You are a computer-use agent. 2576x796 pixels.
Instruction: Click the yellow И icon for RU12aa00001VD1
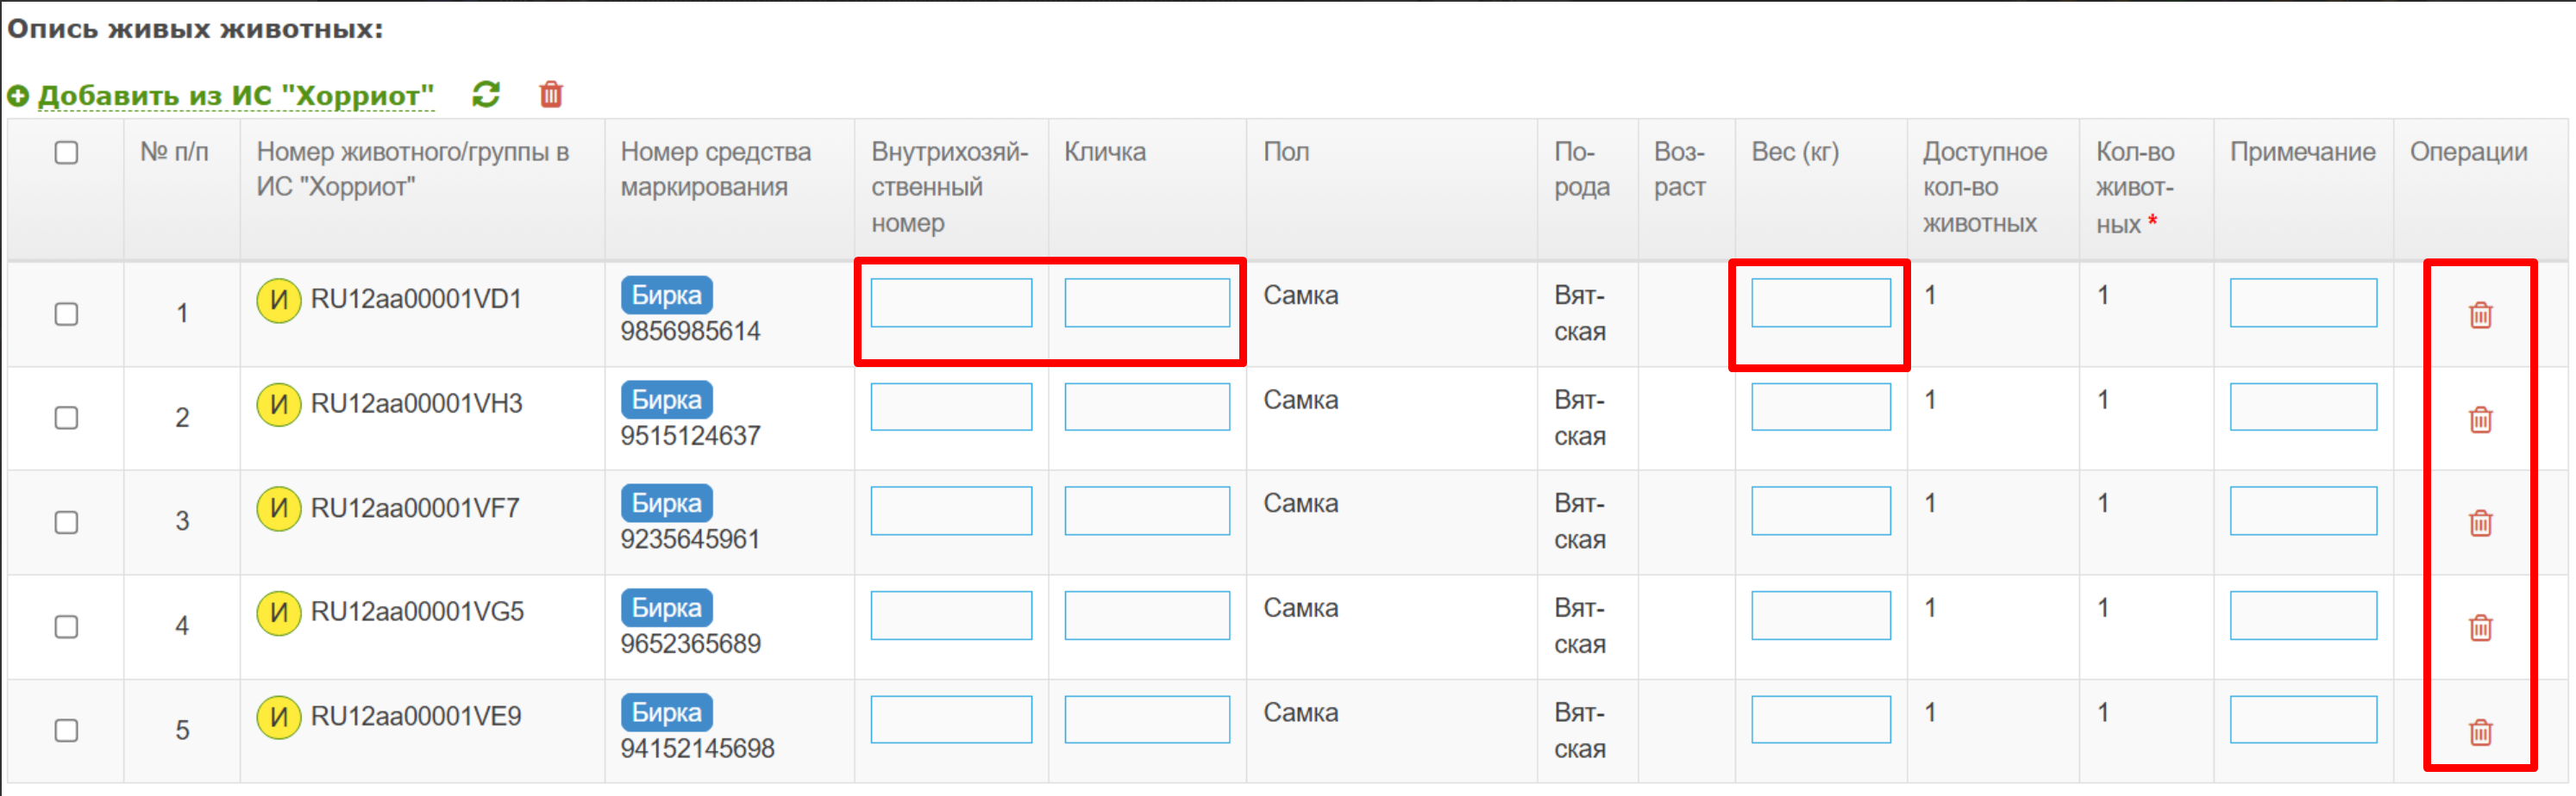pyautogui.click(x=279, y=300)
